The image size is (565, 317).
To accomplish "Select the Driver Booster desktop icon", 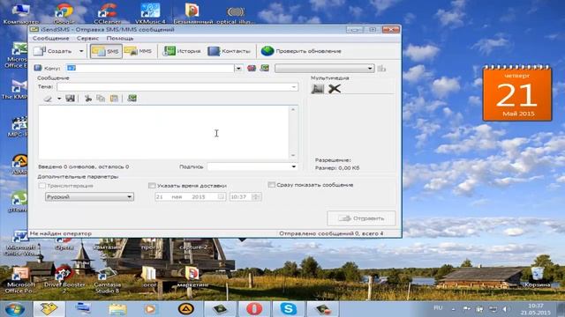I will click(64, 280).
